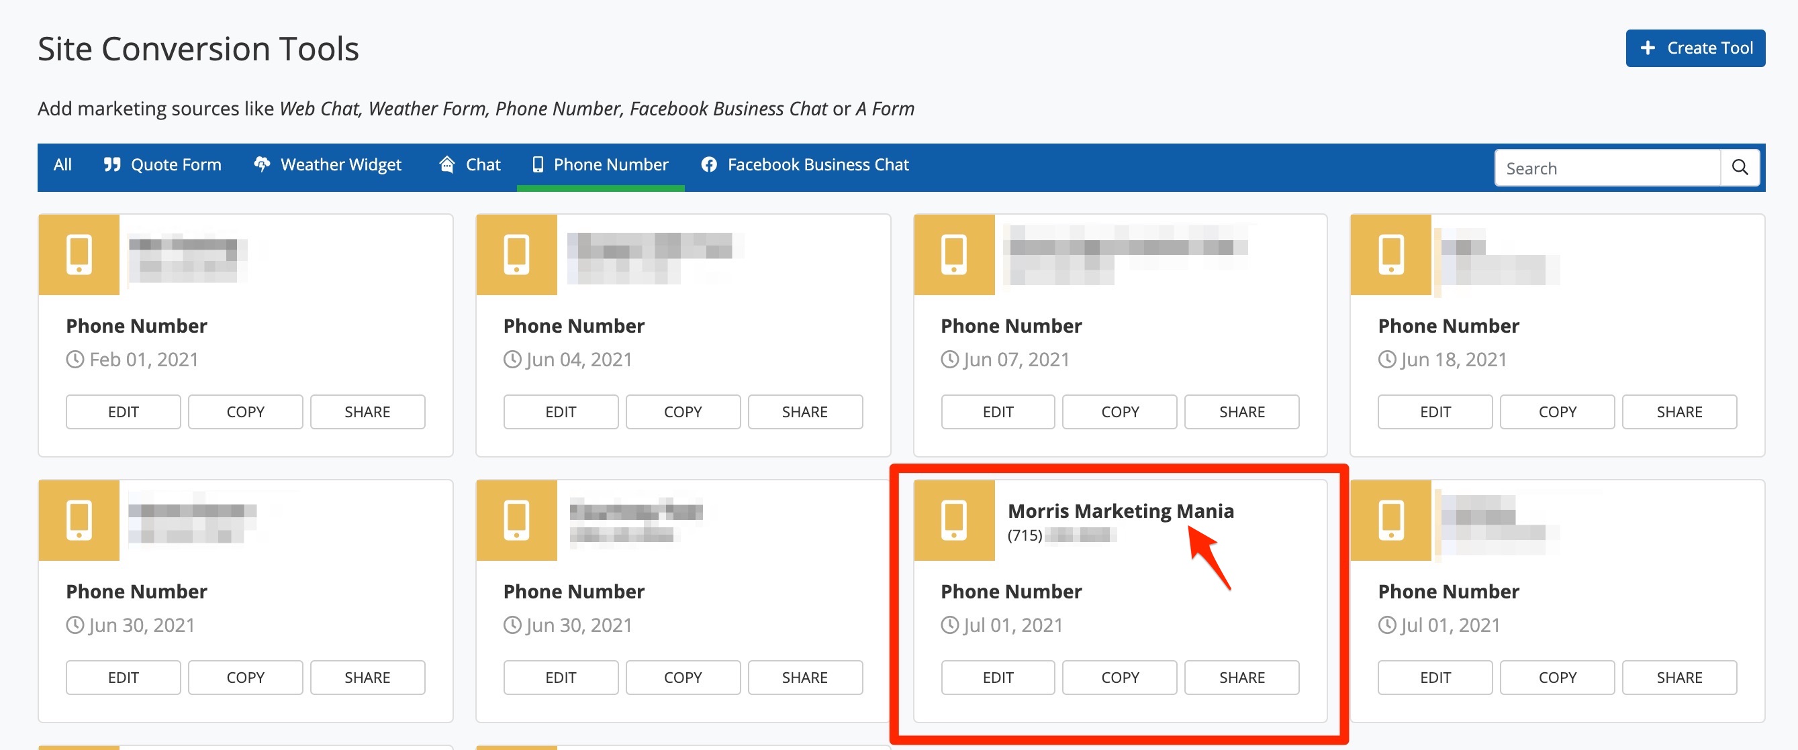Click phone icon on Feb 01, 2021 card
The height and width of the screenshot is (750, 1798).
click(79, 255)
